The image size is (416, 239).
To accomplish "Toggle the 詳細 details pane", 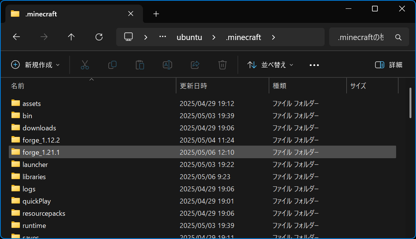I will pyautogui.click(x=389, y=65).
